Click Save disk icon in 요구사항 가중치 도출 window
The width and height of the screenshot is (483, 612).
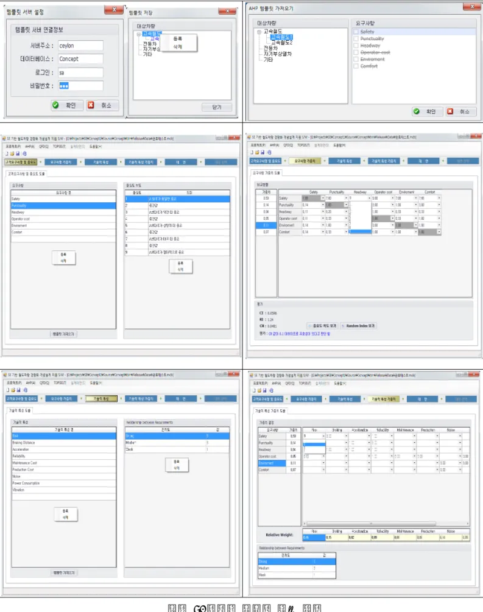(263, 152)
